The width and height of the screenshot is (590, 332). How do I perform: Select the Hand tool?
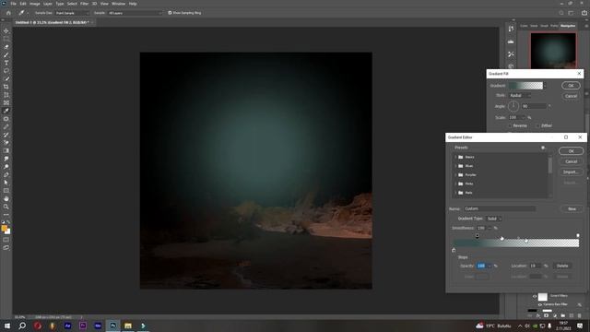tap(6, 198)
